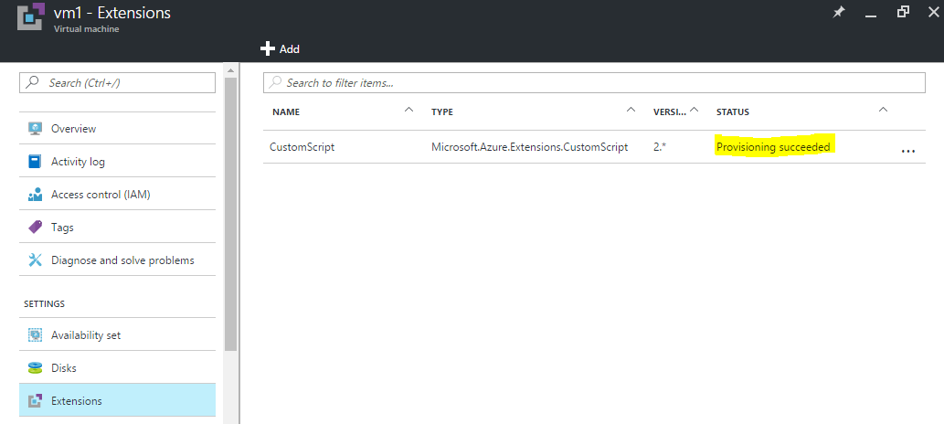The height and width of the screenshot is (424, 944).
Task: Sort by STATUS column chevron
Action: pos(883,110)
